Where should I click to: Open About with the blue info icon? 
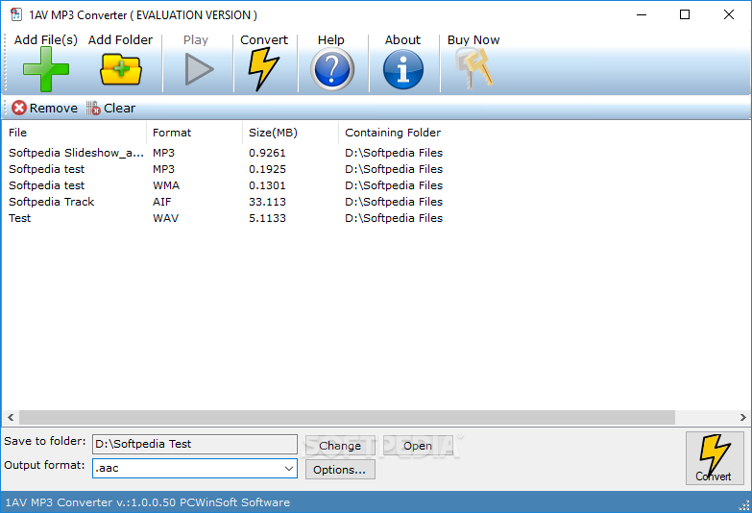(x=403, y=70)
